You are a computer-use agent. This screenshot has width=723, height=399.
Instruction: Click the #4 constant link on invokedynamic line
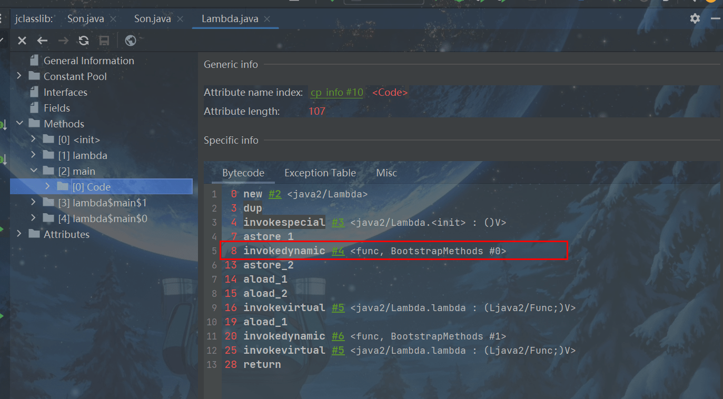[x=338, y=251]
